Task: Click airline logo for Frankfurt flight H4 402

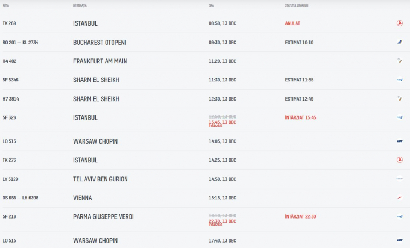Action: (x=400, y=61)
